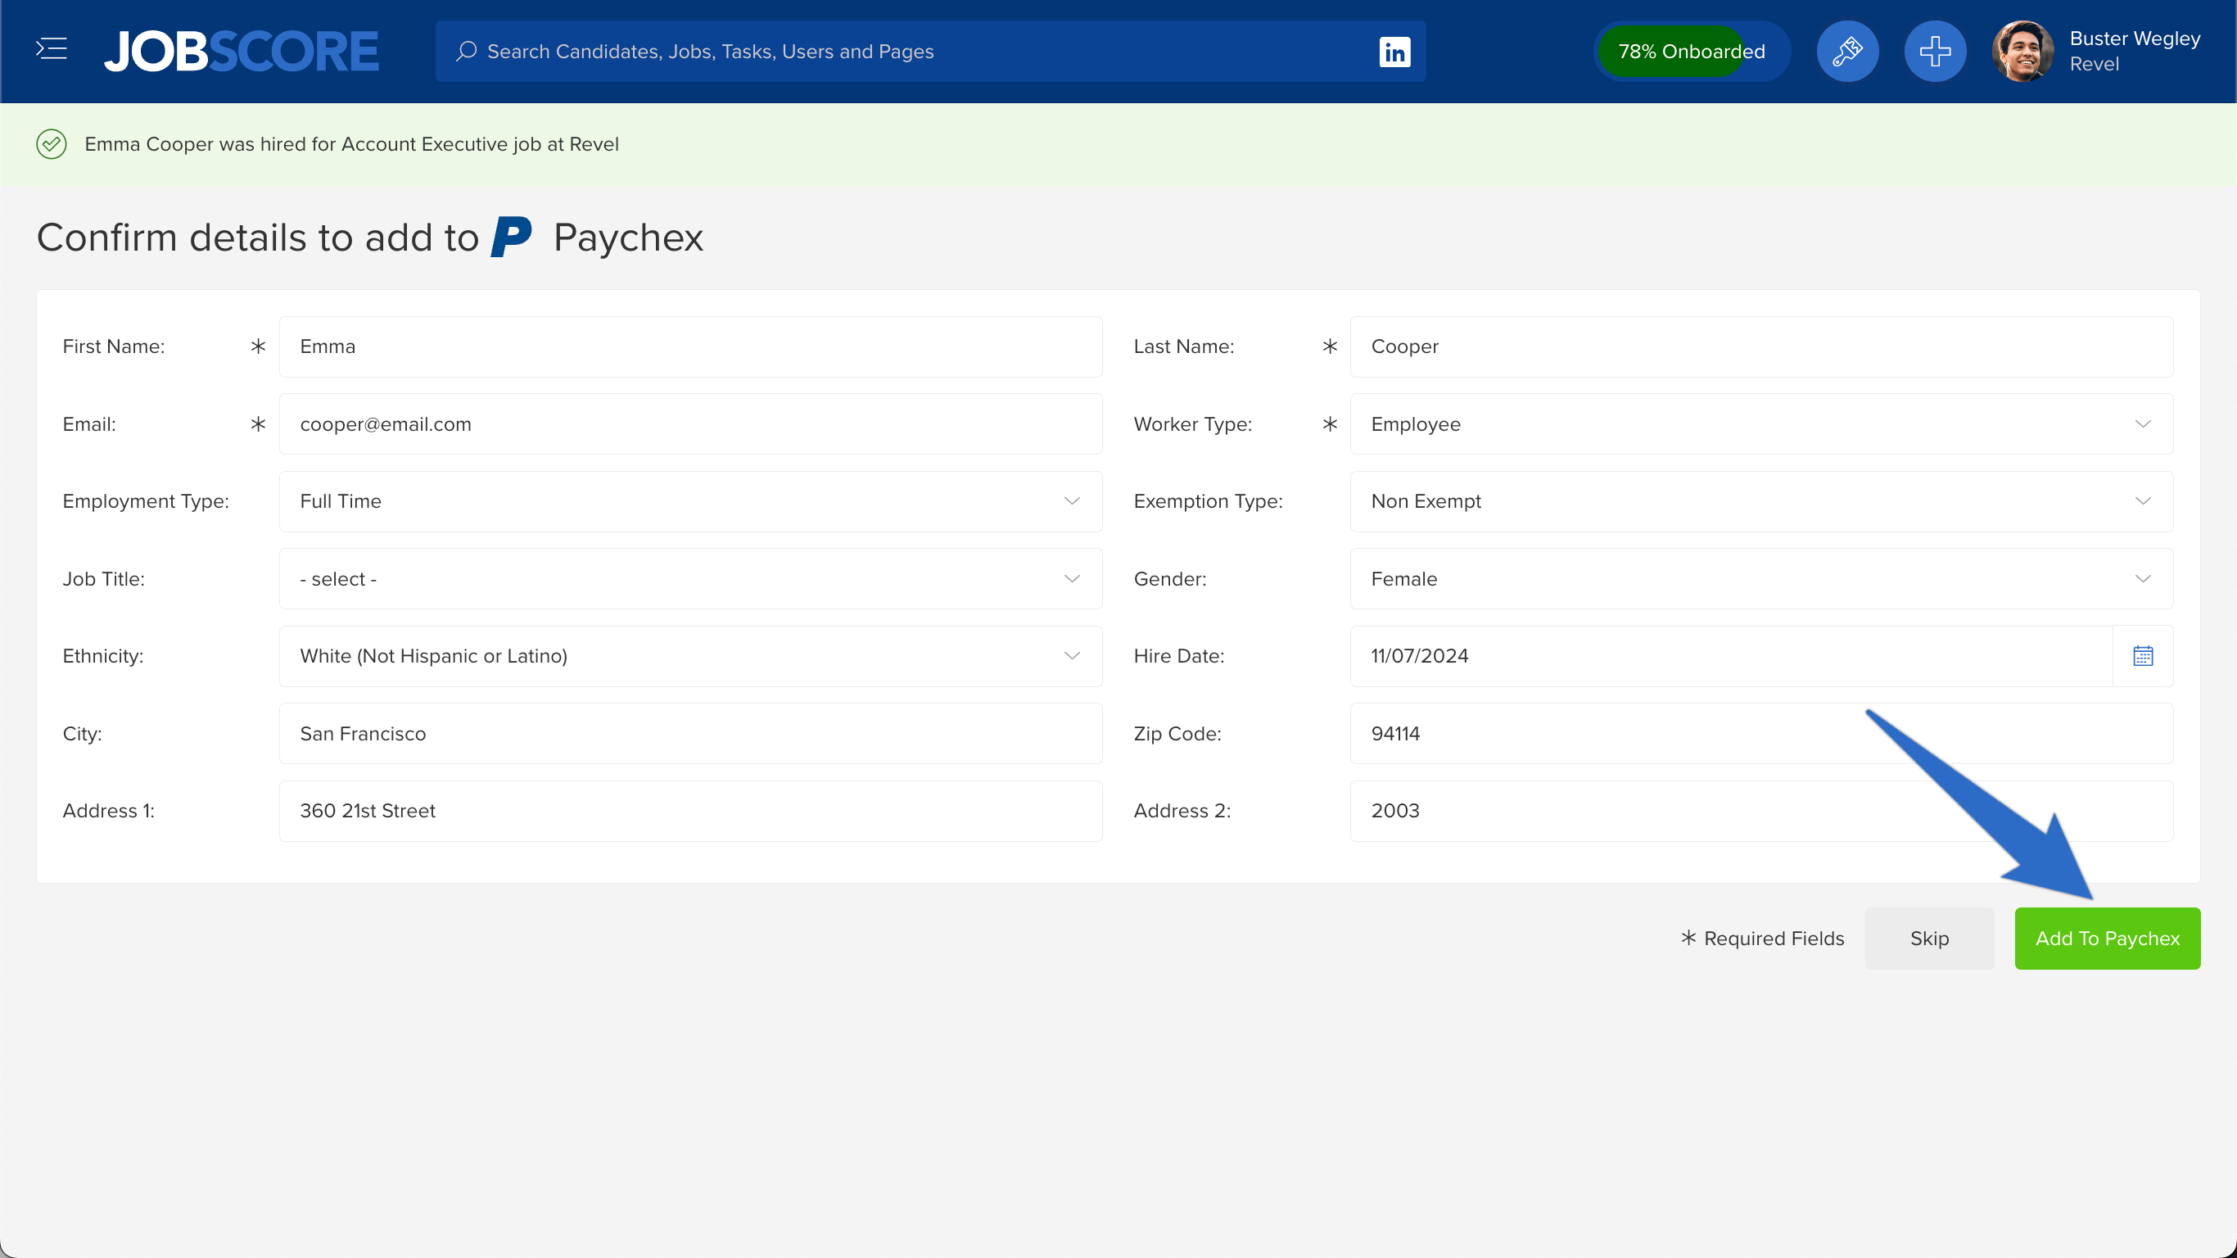
Task: Click the Skip button
Action: [x=1930, y=937]
